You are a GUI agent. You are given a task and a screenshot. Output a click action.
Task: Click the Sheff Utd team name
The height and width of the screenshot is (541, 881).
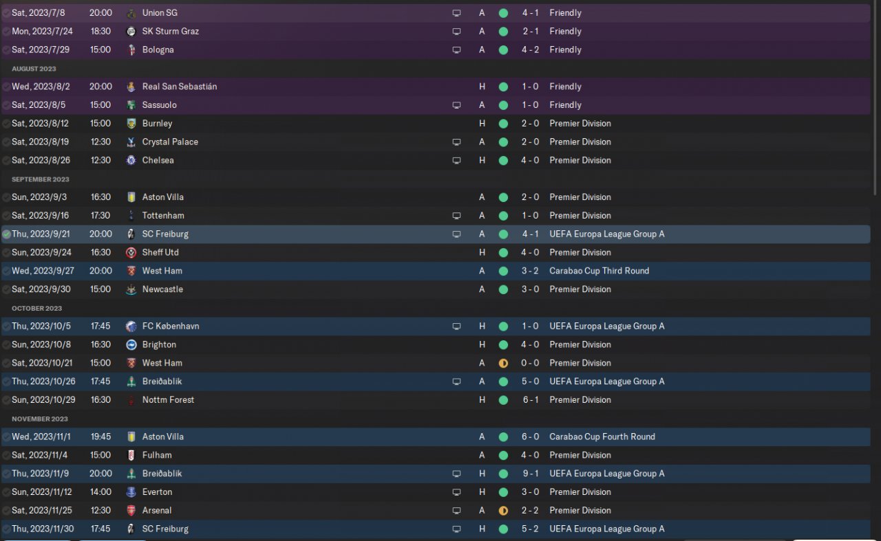162,253
